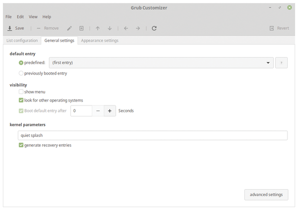Open advanced settings

point(266,195)
